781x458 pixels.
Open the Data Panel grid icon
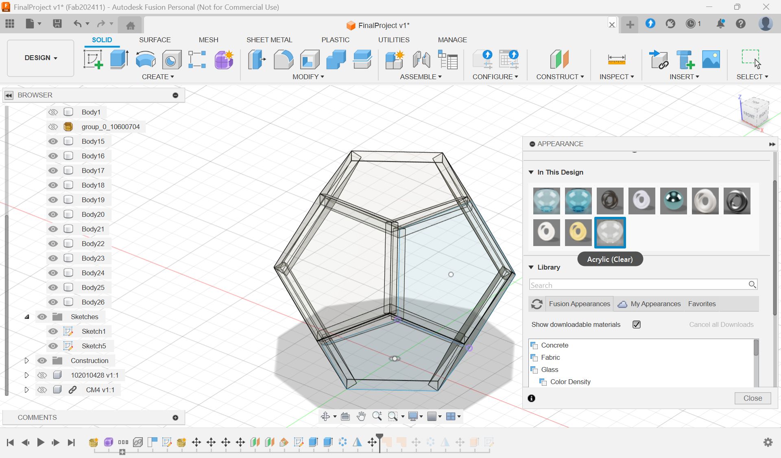(x=10, y=24)
